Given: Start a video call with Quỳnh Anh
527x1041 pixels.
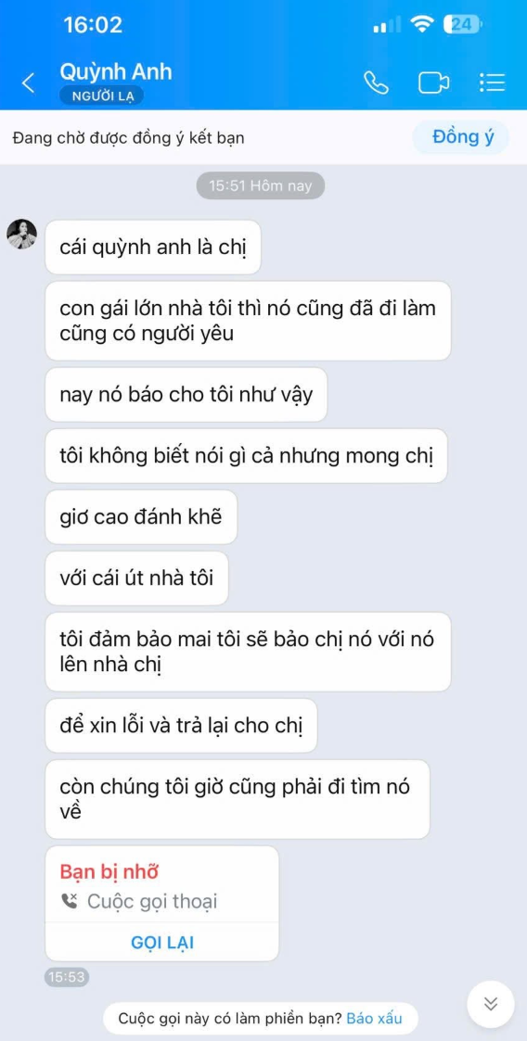Looking at the screenshot, I should [x=433, y=83].
